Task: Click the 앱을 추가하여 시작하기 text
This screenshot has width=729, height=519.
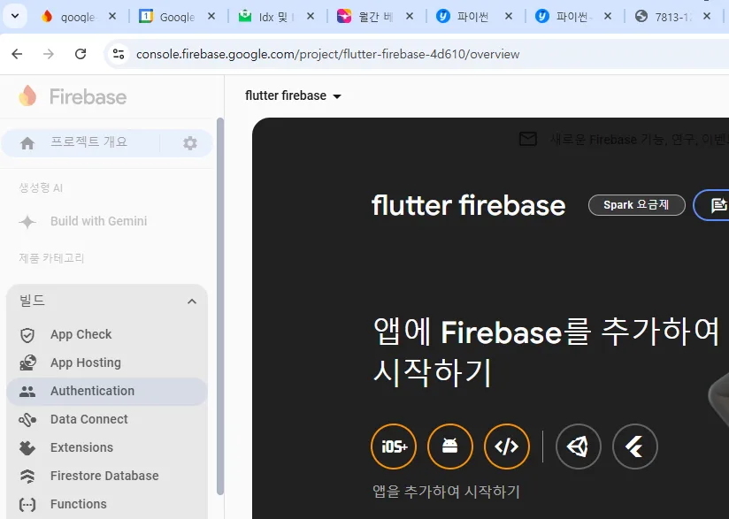Action: point(446,492)
